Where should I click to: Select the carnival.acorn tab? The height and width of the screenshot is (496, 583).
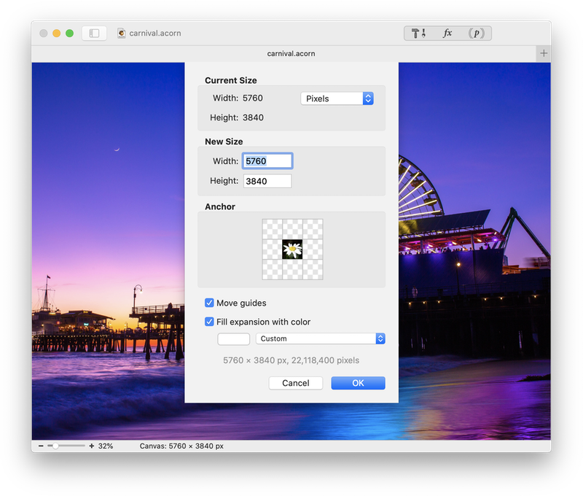tap(291, 53)
